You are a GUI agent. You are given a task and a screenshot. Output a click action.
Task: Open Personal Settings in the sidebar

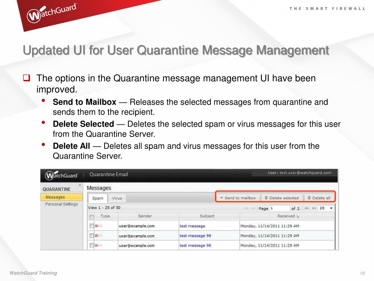61,204
